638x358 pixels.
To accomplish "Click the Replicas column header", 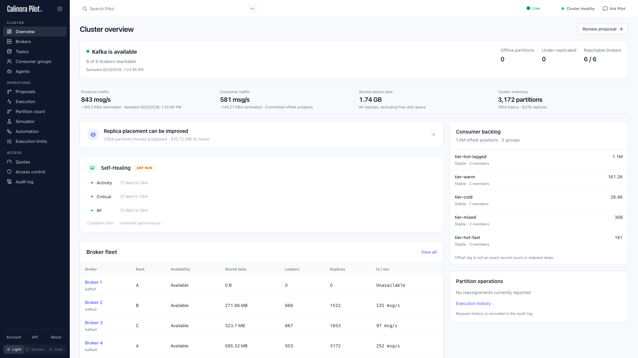I will (x=337, y=269).
